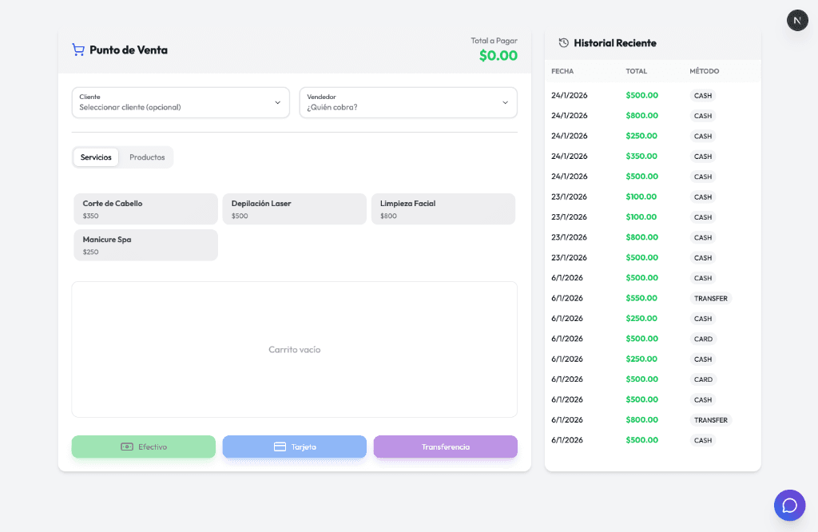The height and width of the screenshot is (532, 818).
Task: Open the Vendedor ¿Quién cobra? dropdown
Action: point(407,102)
